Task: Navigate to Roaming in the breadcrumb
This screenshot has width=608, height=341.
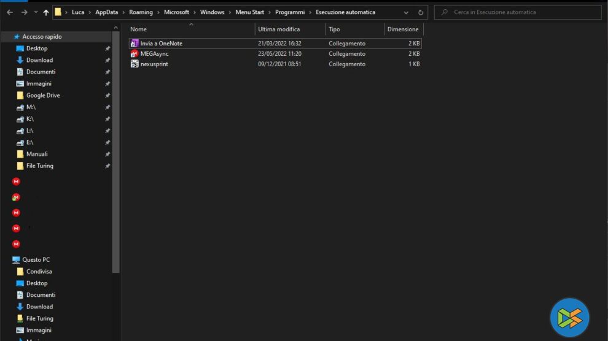Action: pyautogui.click(x=141, y=12)
